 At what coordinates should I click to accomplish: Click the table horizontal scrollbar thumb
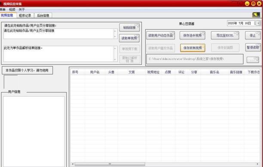(110, 164)
